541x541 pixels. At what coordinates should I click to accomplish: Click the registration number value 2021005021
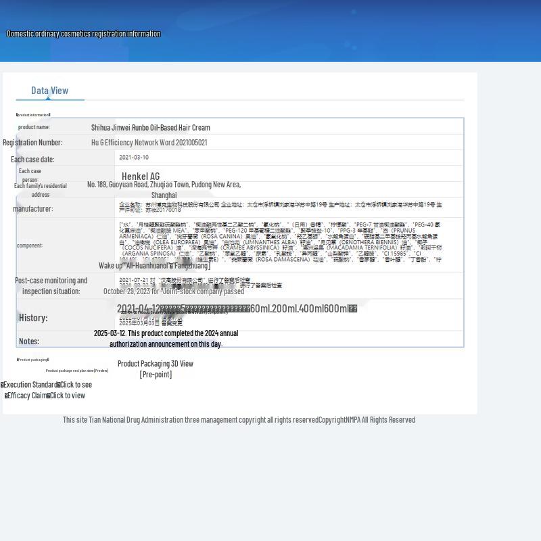point(149,143)
